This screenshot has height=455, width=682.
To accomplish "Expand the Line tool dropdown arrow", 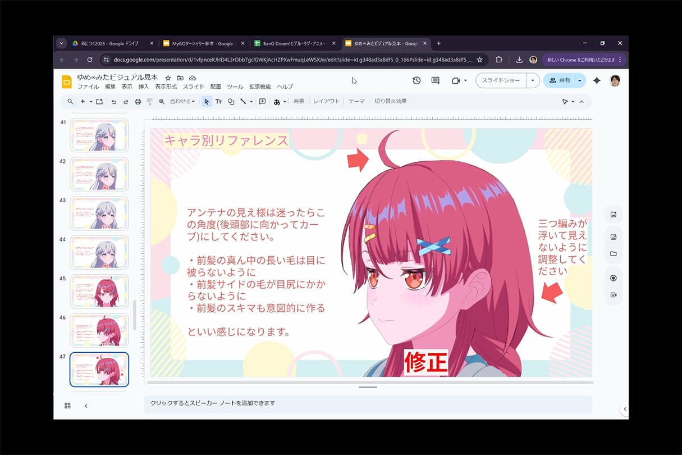I will point(250,102).
